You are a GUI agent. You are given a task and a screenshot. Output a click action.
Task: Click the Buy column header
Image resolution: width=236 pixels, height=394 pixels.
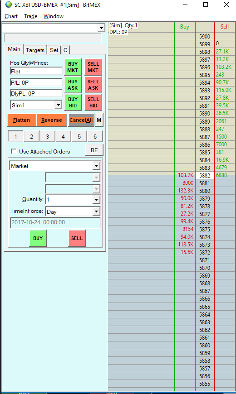[x=185, y=27]
